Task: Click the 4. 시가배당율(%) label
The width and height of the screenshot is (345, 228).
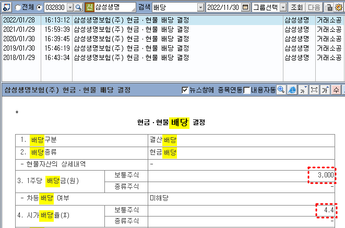Action: [43, 215]
